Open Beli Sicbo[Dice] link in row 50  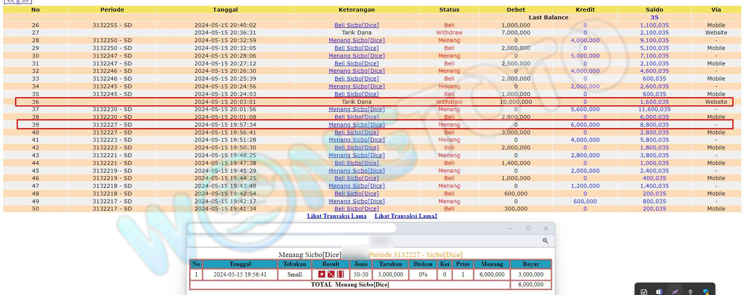click(x=356, y=209)
